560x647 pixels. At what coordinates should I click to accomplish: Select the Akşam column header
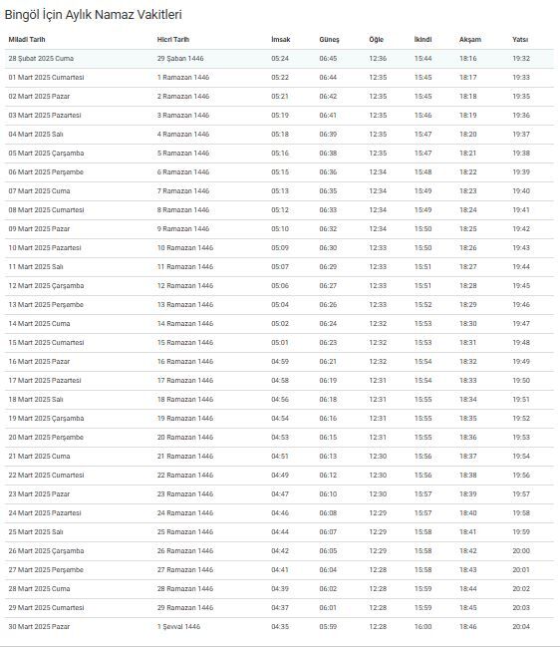pyautogui.click(x=470, y=40)
